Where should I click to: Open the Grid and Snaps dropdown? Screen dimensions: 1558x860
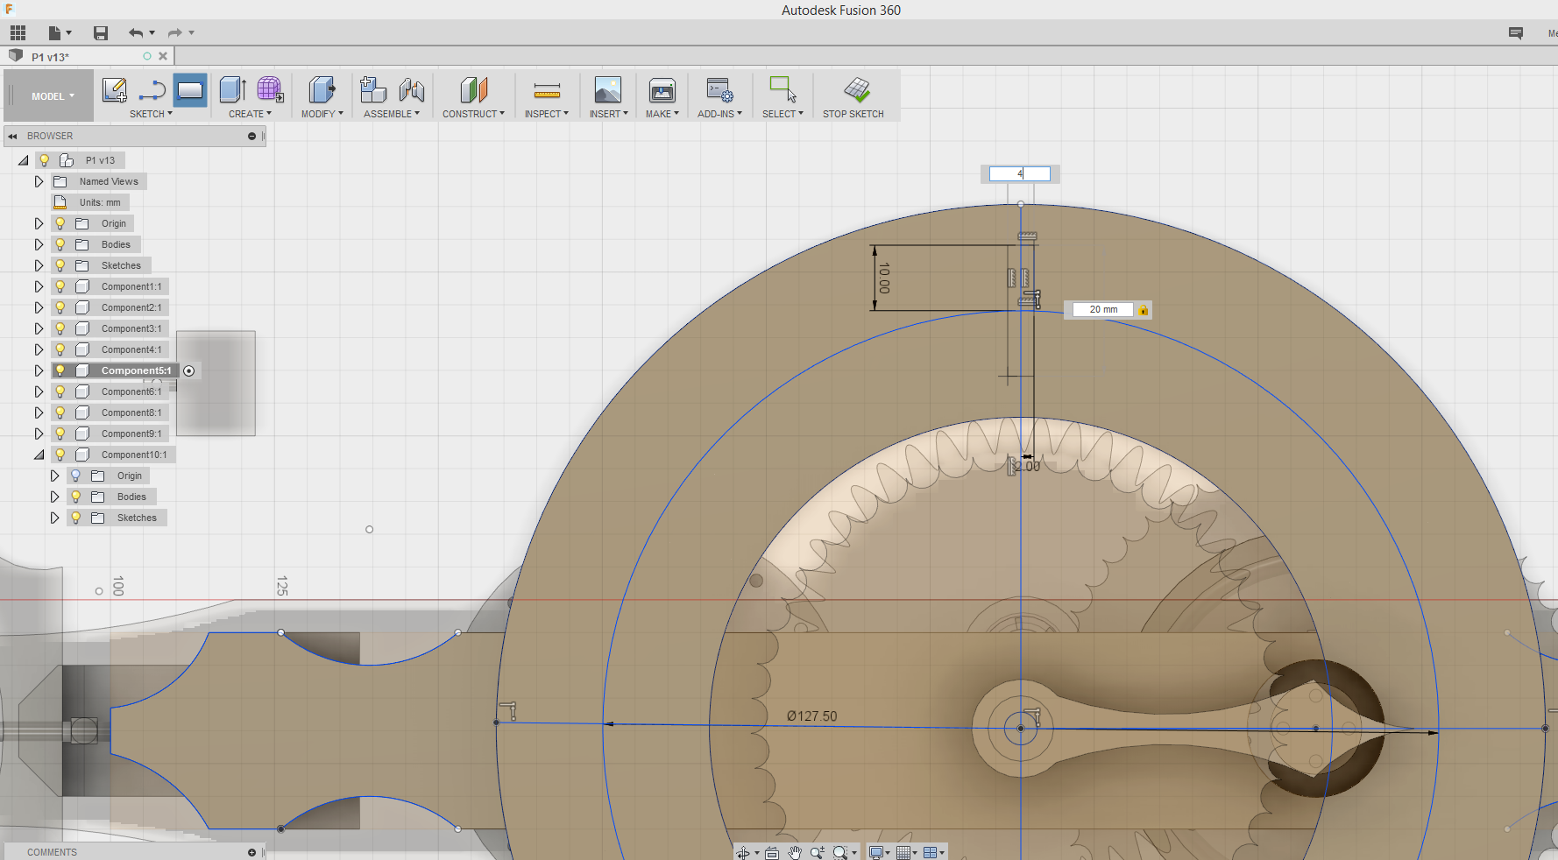click(x=907, y=852)
